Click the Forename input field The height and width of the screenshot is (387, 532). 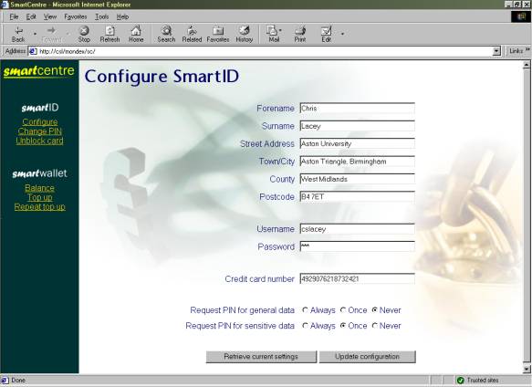coord(358,109)
